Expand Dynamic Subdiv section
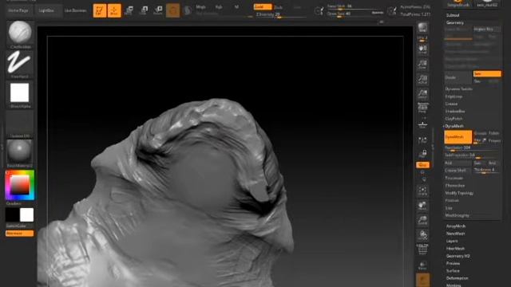Image resolution: width=511 pixels, height=287 pixels. (459, 88)
